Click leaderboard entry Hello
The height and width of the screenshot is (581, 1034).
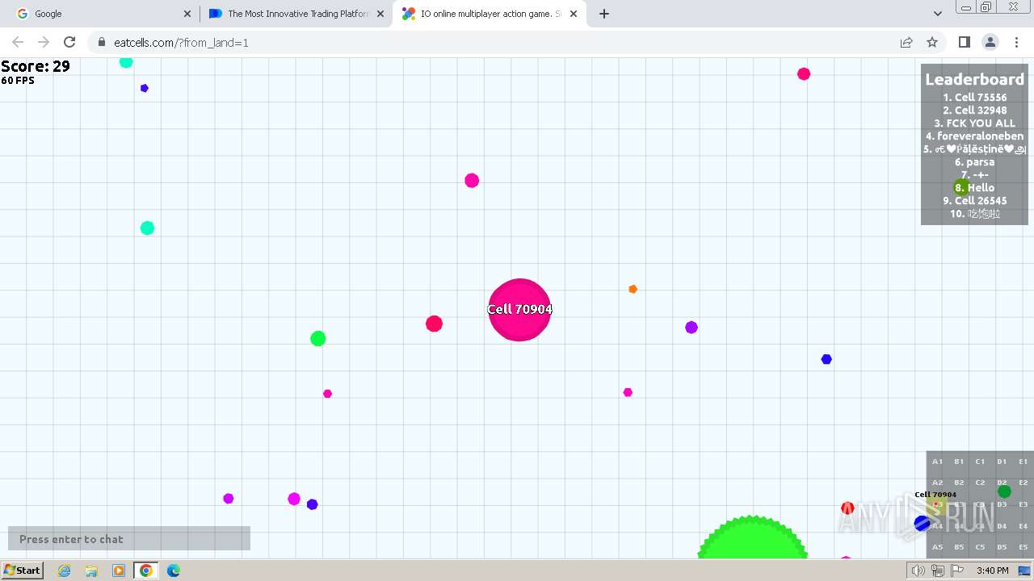pyautogui.click(x=974, y=188)
